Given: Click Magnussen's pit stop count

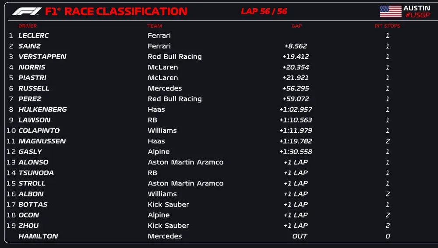Looking at the screenshot, I should [388, 141].
